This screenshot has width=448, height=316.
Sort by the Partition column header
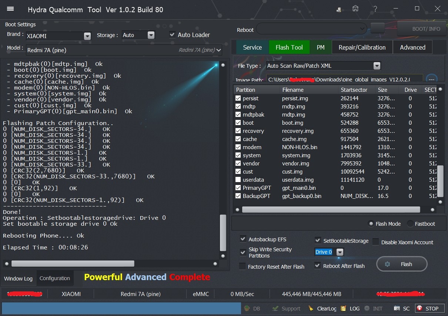pos(257,90)
